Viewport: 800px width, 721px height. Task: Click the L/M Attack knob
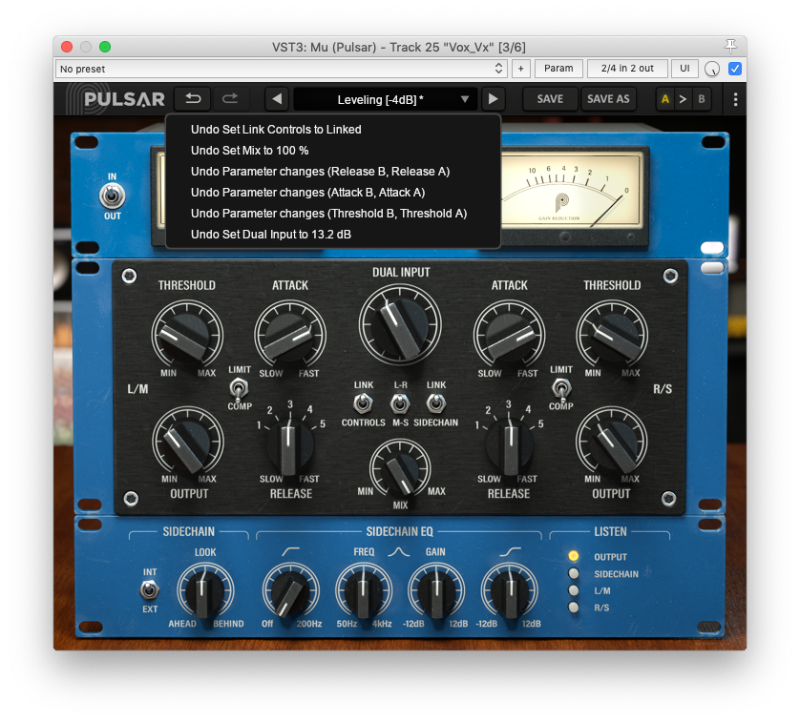point(290,336)
